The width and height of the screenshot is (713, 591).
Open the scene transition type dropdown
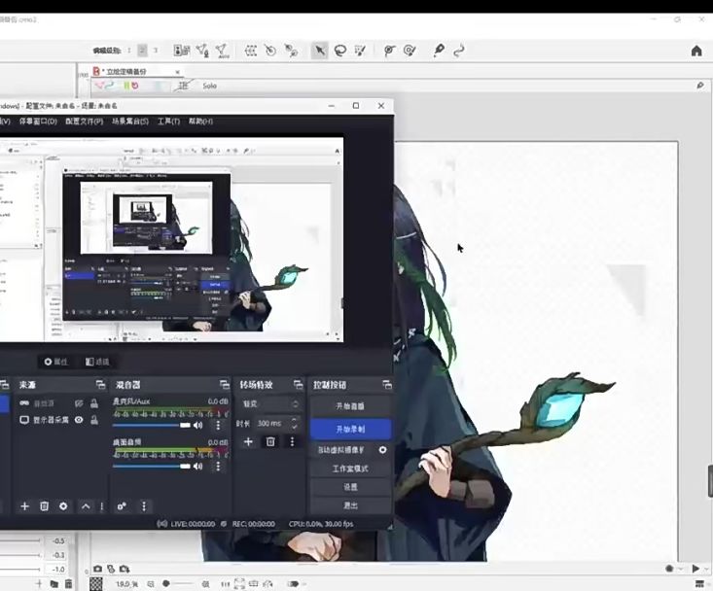(270, 403)
